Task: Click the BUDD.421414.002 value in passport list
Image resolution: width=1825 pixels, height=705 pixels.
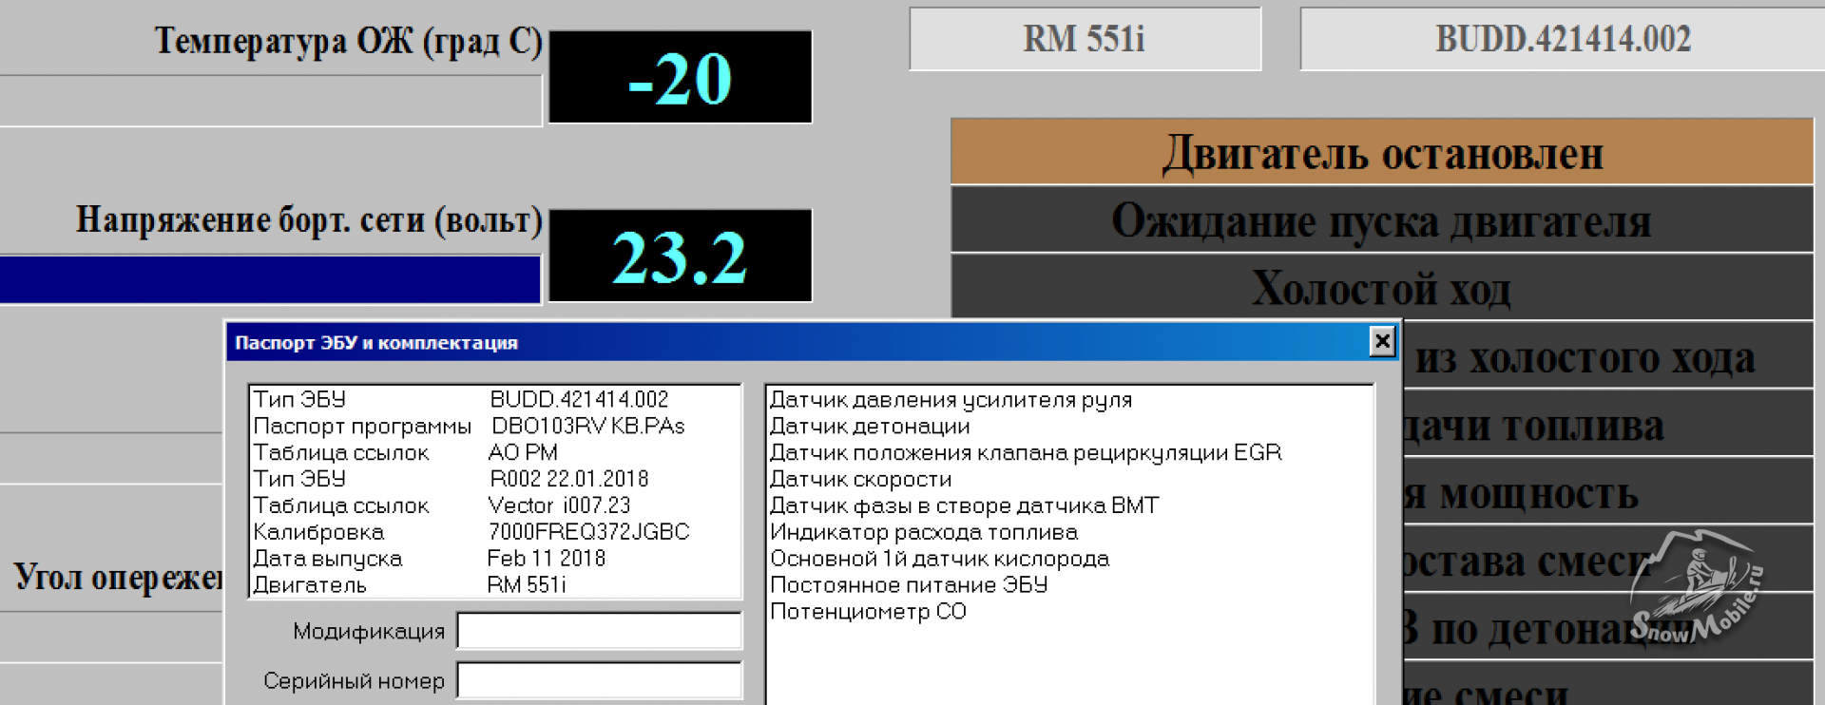Action: (579, 400)
